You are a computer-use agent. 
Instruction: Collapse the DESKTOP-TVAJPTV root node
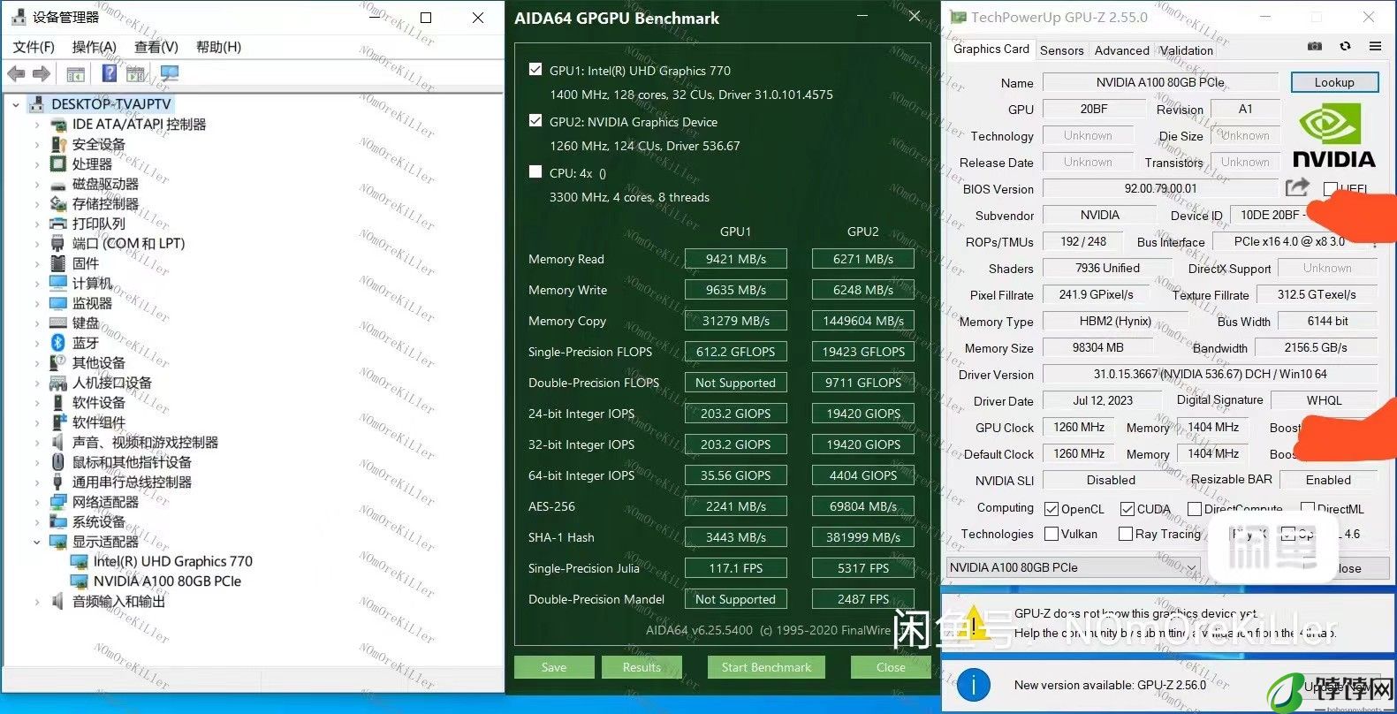tap(16, 104)
